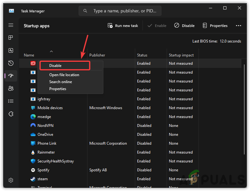Click the search box in title bar
Image resolution: width=250 pixels, height=191 pixels.
(x=120, y=11)
